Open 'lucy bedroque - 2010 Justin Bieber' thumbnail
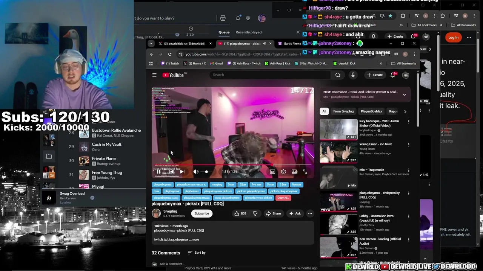The height and width of the screenshot is (271, 483). pos(338,129)
